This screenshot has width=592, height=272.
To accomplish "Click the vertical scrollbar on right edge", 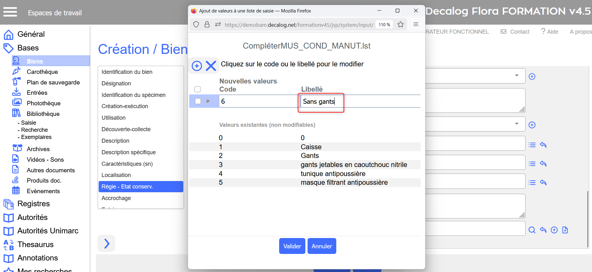I will pos(588,218).
